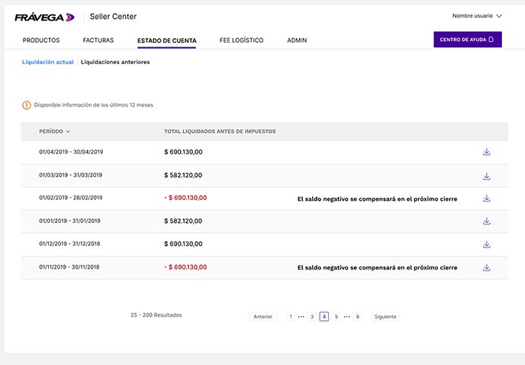
Task: Open the PRODUCTOS tab
Action: coord(41,40)
